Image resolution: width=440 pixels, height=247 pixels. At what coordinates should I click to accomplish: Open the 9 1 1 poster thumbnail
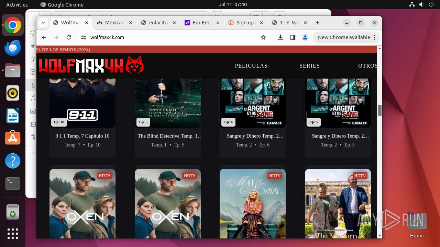(82, 103)
